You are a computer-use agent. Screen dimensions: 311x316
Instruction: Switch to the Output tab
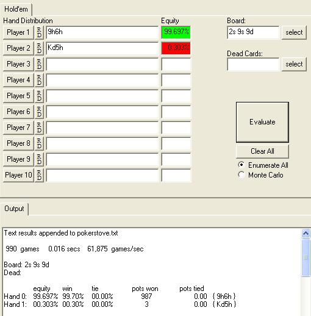(x=14, y=209)
